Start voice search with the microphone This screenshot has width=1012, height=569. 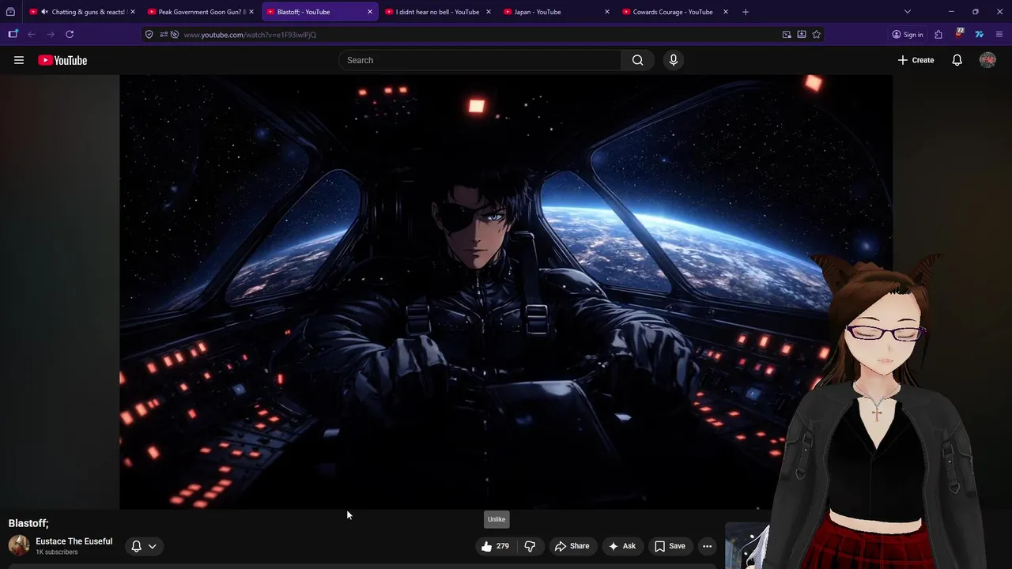[x=674, y=60]
